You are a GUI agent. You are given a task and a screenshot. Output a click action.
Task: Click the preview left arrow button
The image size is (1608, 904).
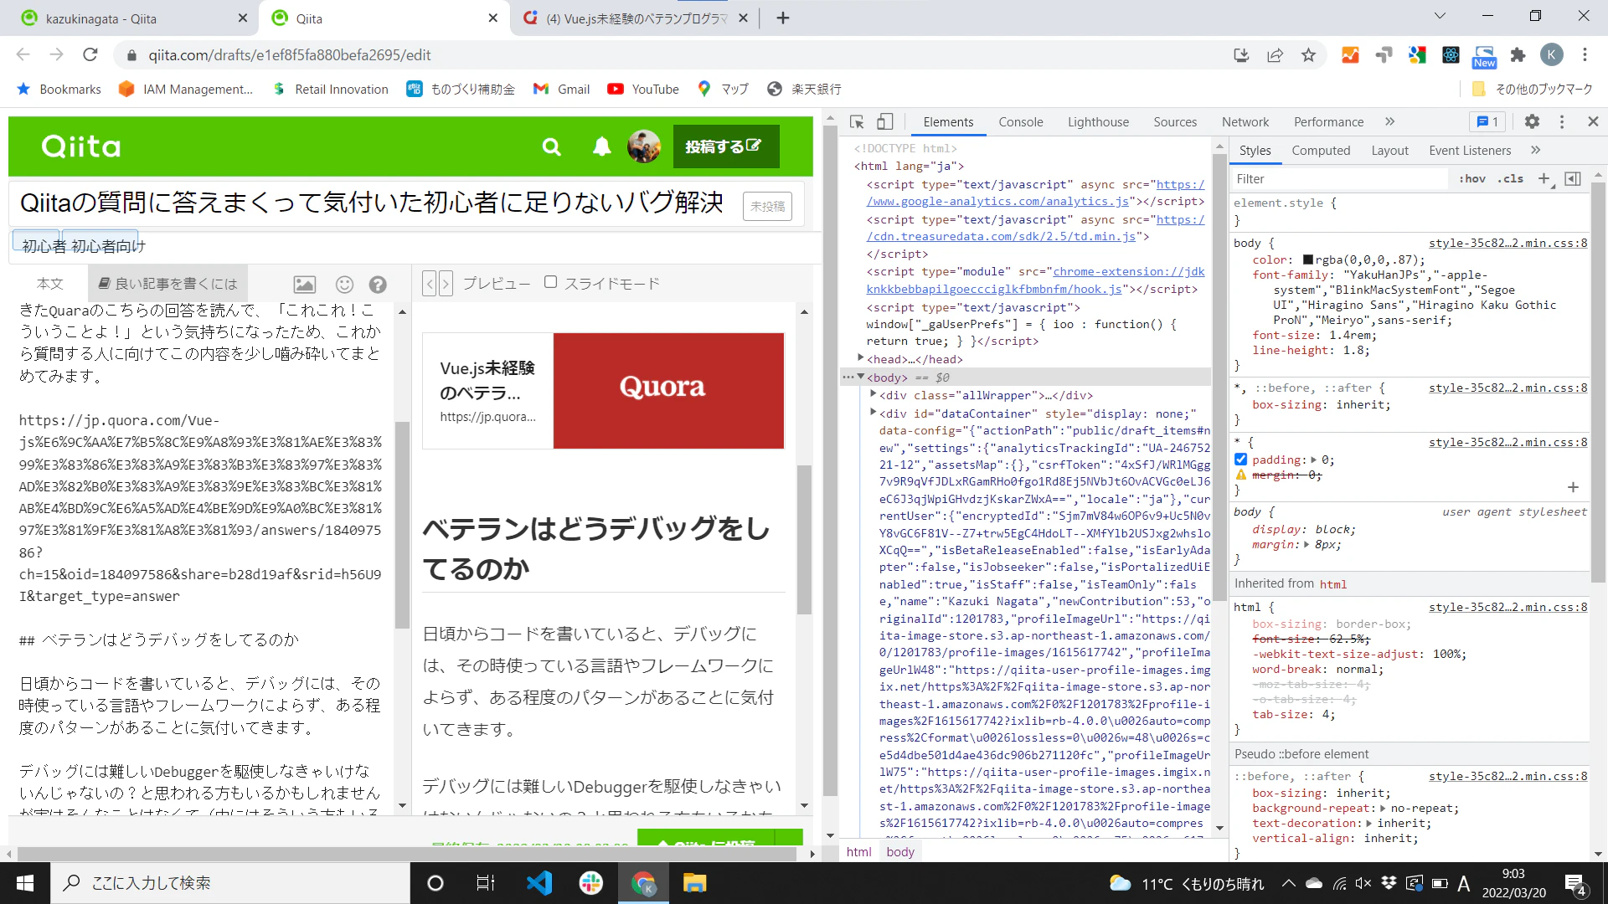pos(429,284)
